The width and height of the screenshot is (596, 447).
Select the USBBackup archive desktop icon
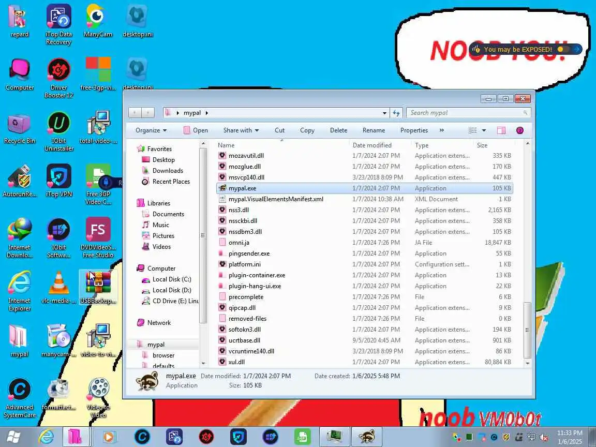[98, 287]
